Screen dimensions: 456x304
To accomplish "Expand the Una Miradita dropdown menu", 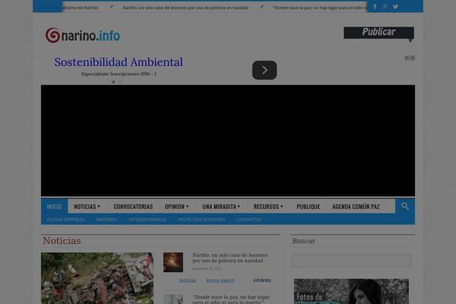I will tap(221, 206).
